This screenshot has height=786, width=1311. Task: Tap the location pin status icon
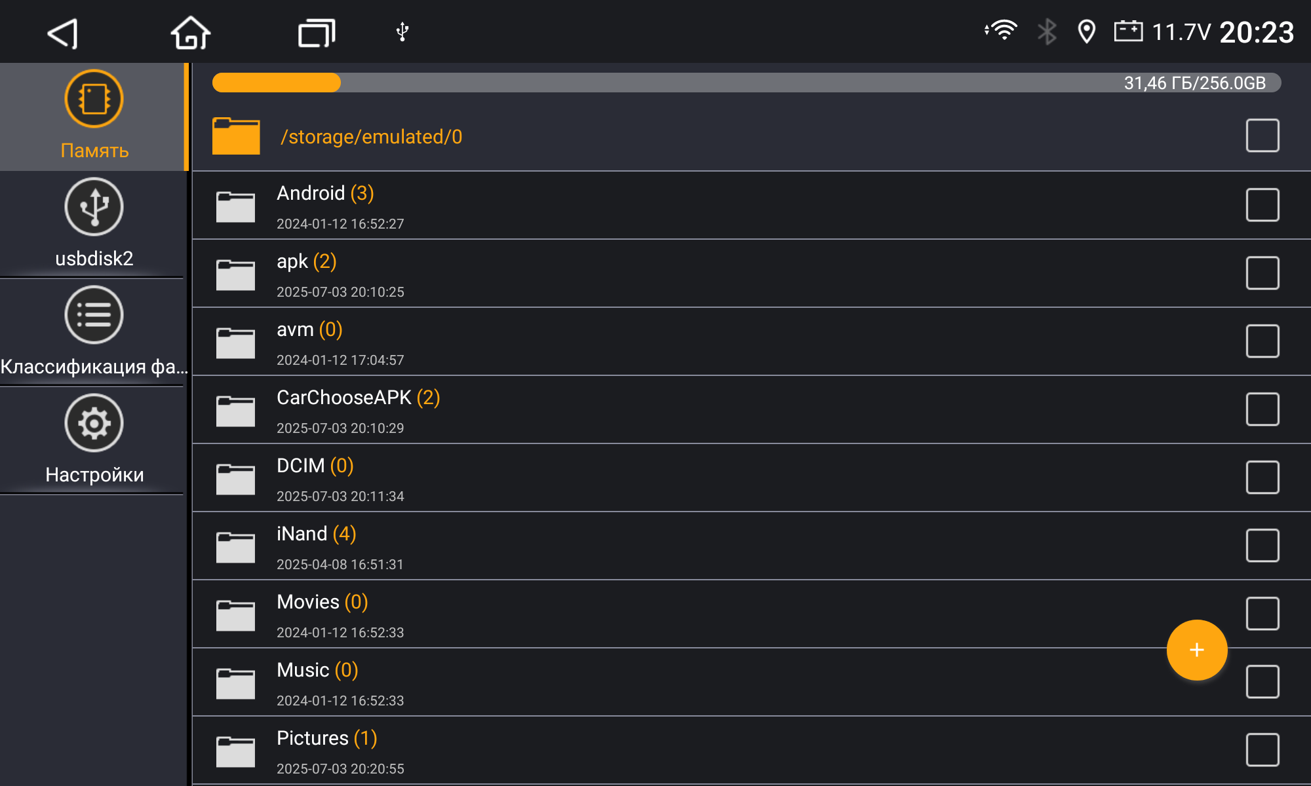click(x=1086, y=31)
